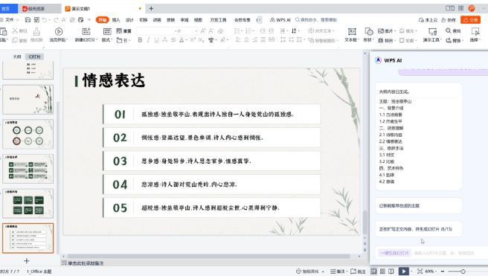The width and height of the screenshot is (488, 276).
Task: Click the new browser tab plus icon
Action: click(x=151, y=8)
